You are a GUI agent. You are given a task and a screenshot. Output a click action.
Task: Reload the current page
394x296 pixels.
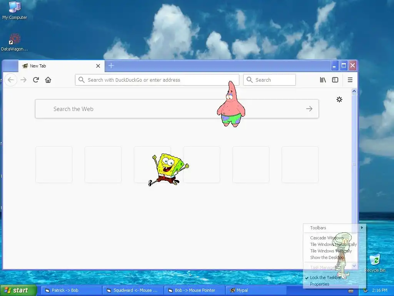[x=36, y=80]
